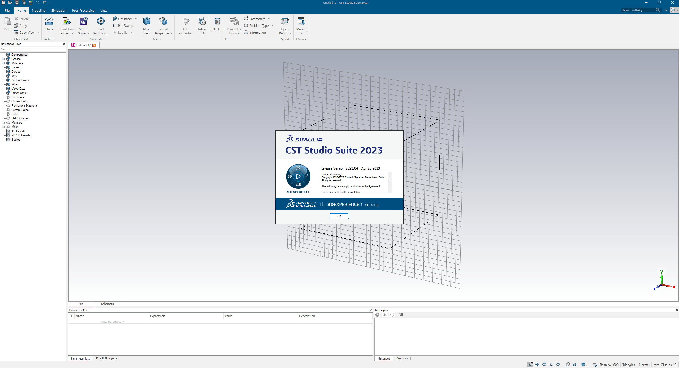Click the Parameters tool in ribbon
Viewport: 679px width, 368px height.
click(x=254, y=19)
